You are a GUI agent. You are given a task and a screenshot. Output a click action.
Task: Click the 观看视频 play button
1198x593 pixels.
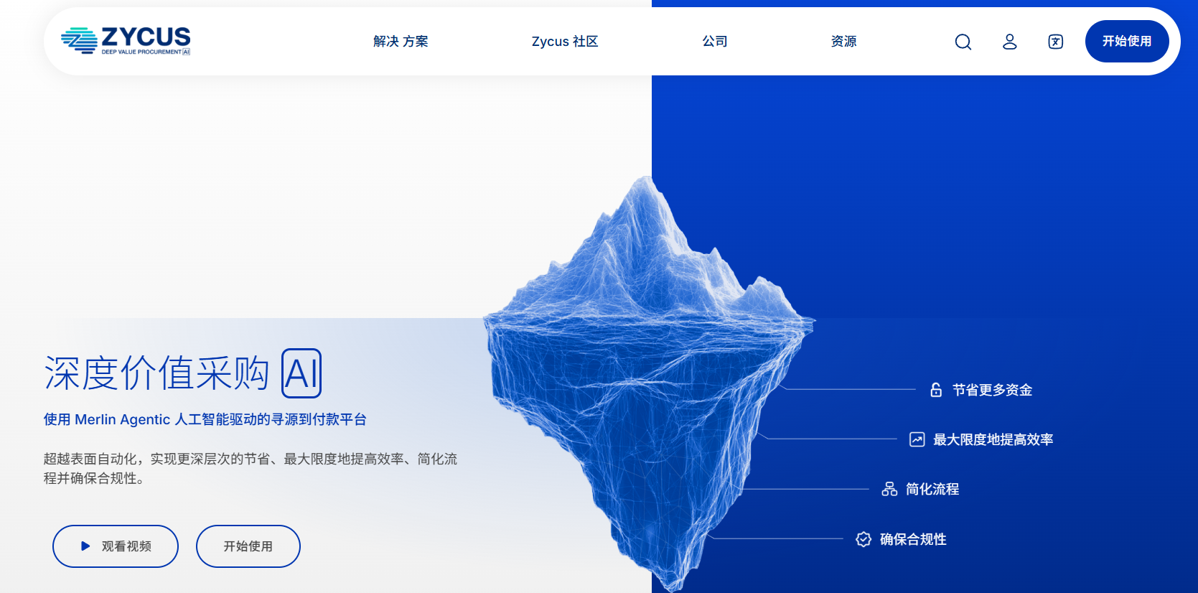click(116, 546)
